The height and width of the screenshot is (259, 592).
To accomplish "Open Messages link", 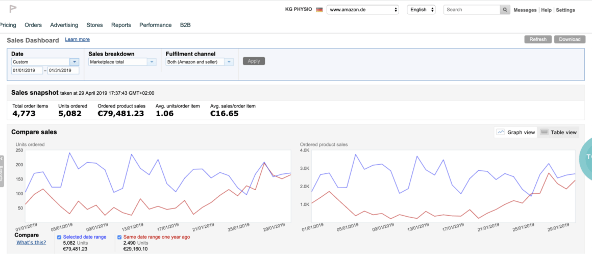I will pyautogui.click(x=525, y=10).
